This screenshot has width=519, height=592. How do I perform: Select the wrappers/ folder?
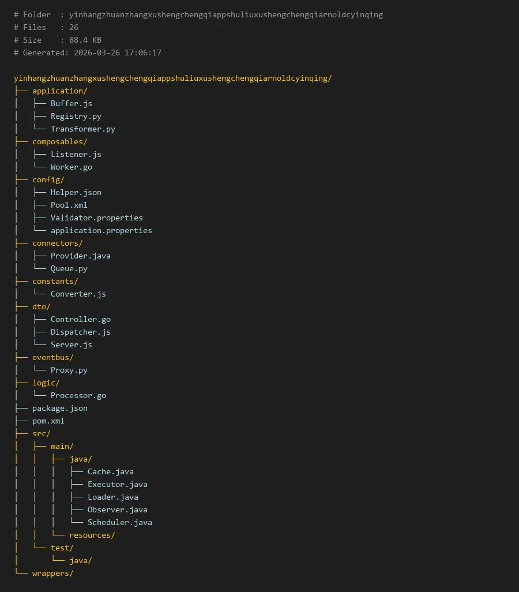52,573
